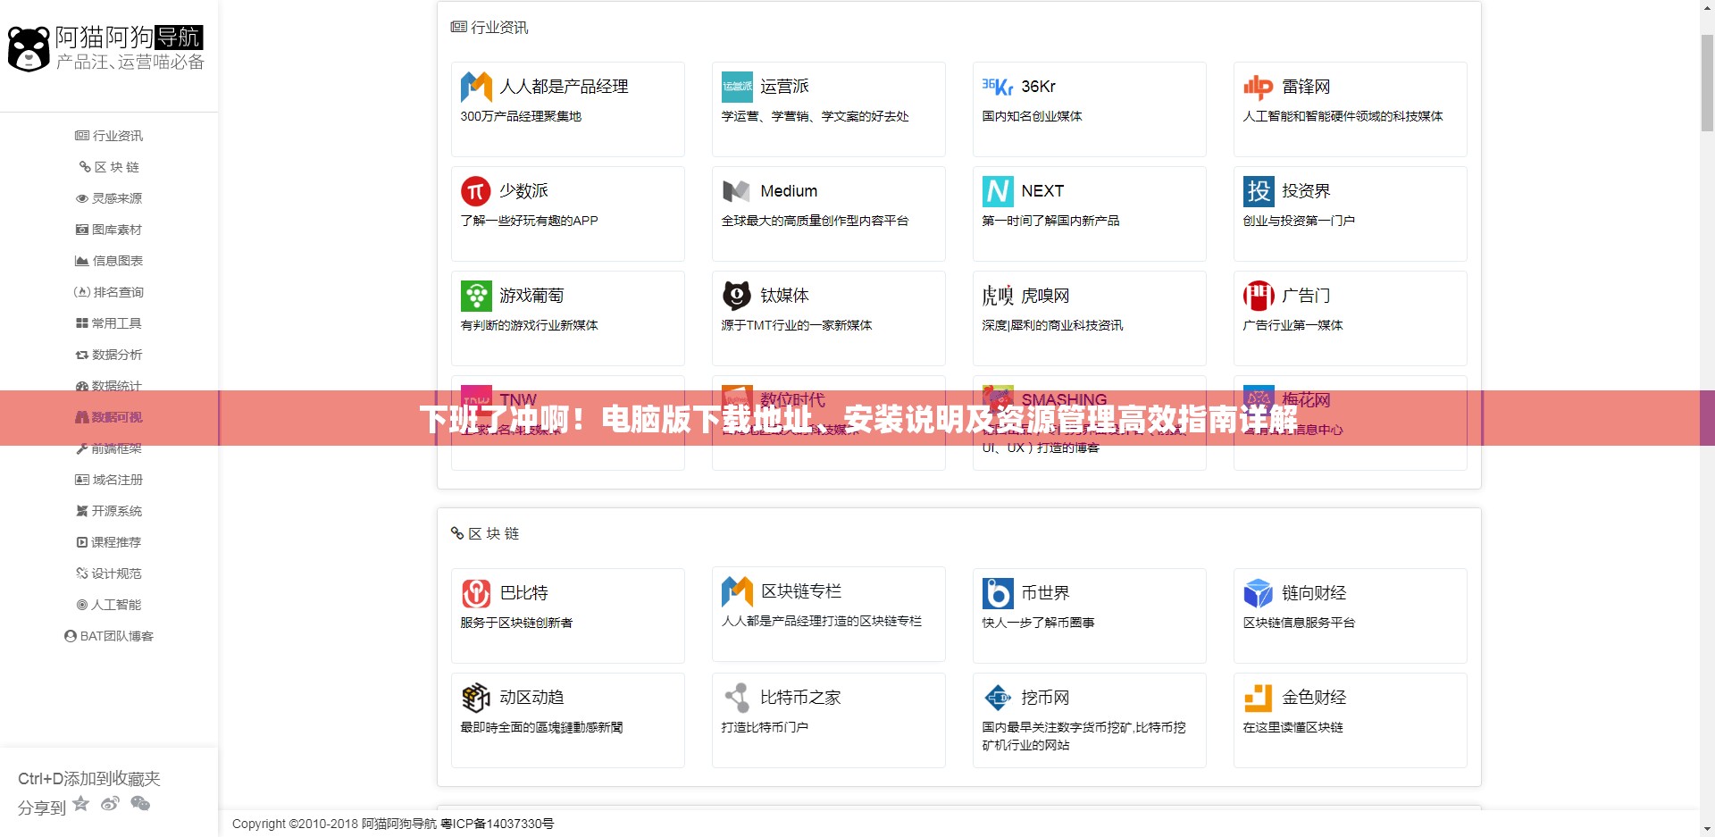1715x837 pixels.
Task: Select the 常用工具 grid icon
Action: click(82, 323)
